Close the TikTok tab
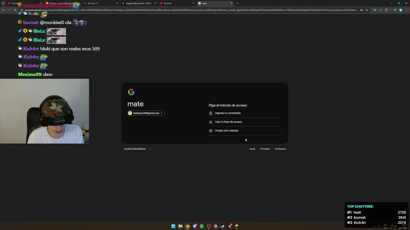The image size is (410, 230). coord(155,3)
